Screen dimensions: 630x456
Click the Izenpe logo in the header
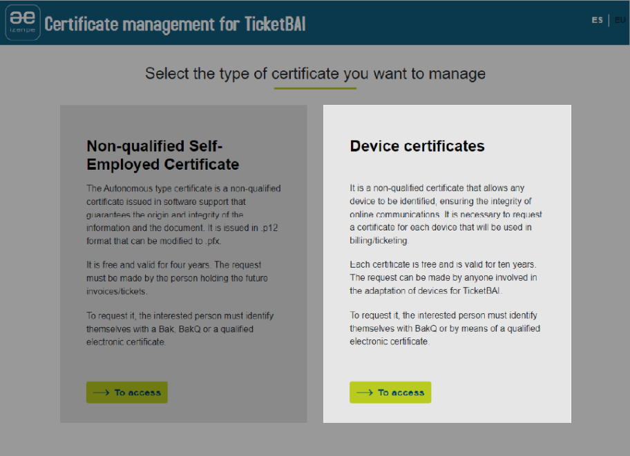(x=23, y=23)
